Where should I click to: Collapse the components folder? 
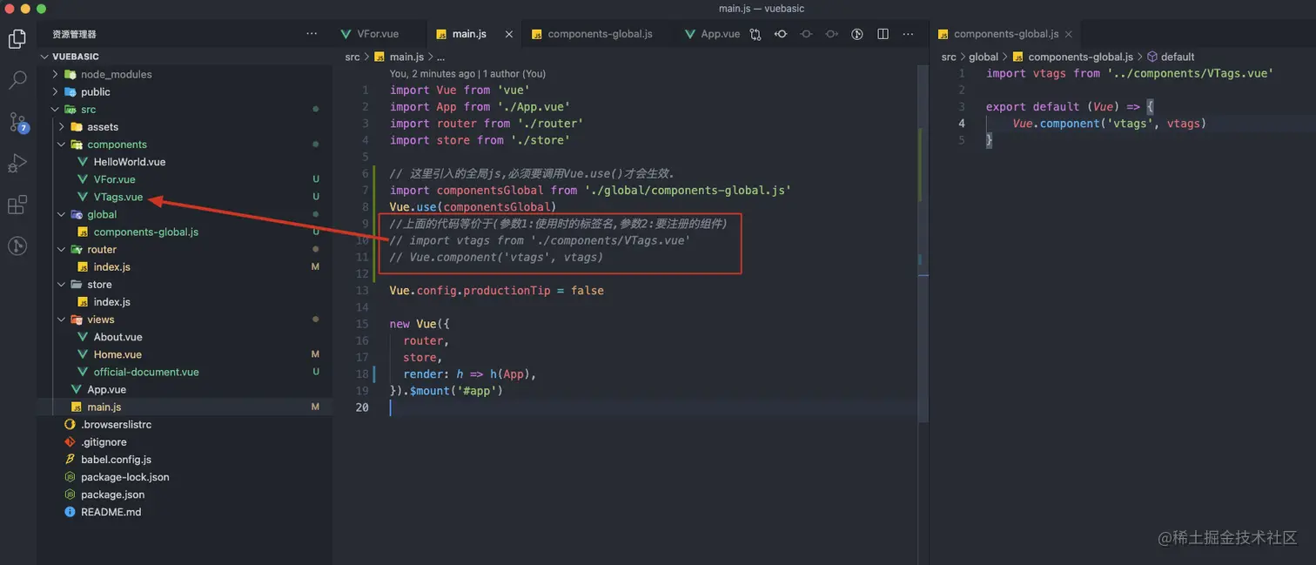click(117, 145)
